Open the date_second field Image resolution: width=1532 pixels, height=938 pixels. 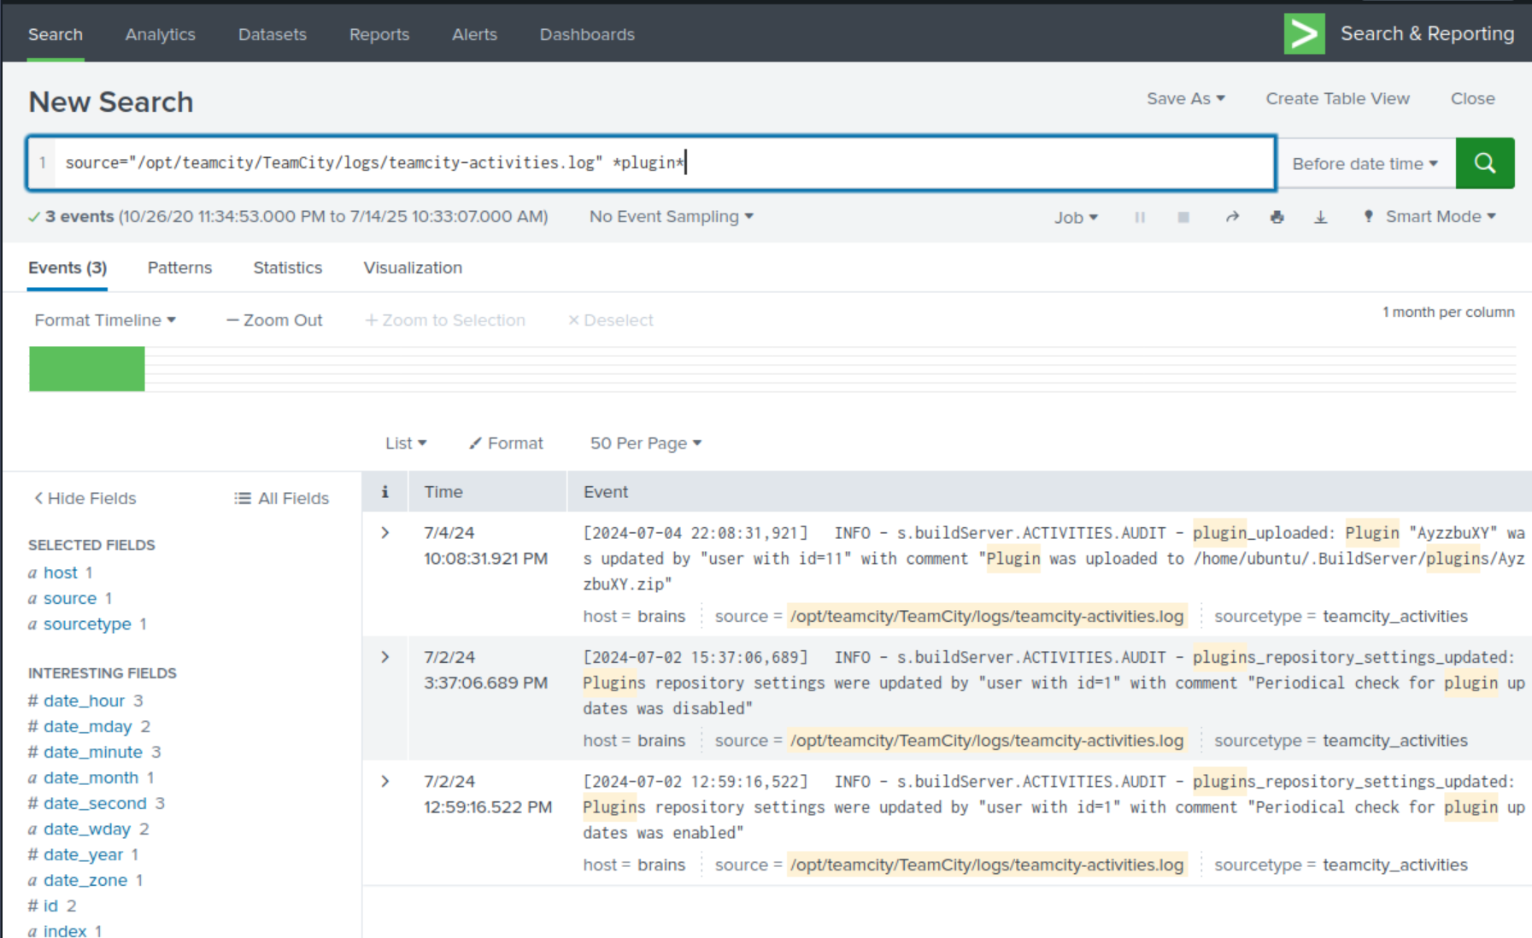95,804
